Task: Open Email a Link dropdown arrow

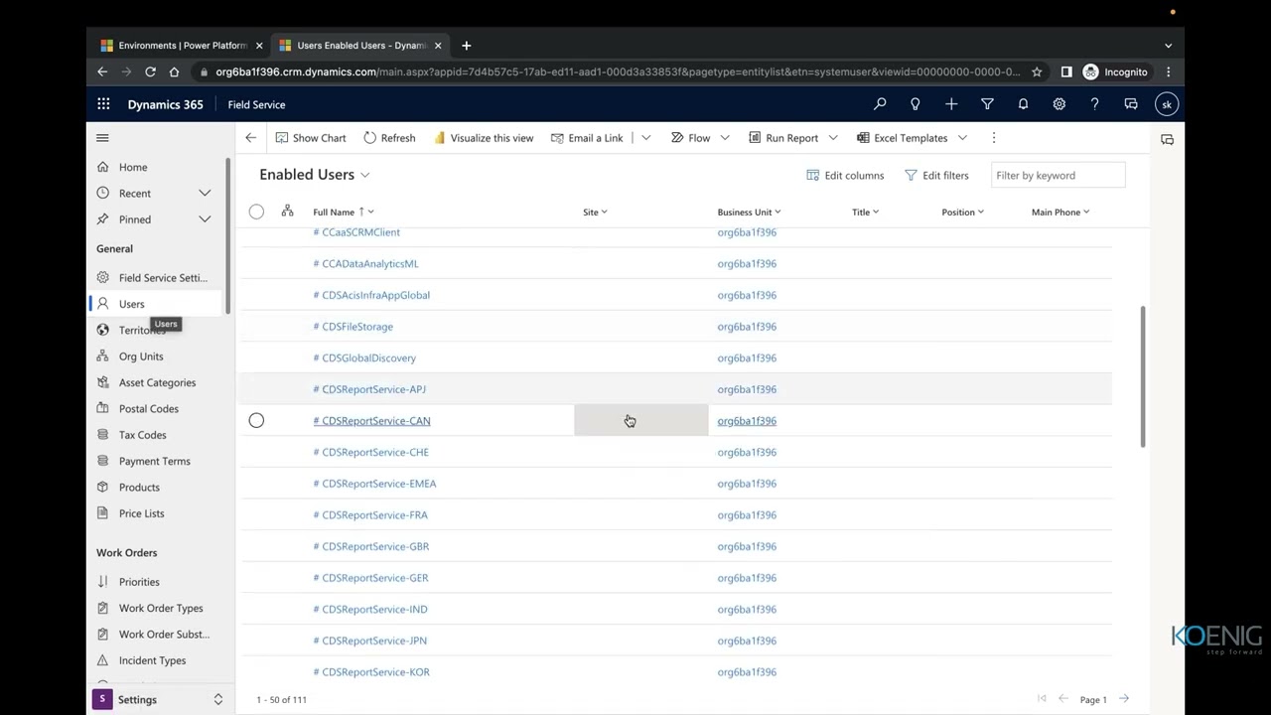Action: (645, 138)
